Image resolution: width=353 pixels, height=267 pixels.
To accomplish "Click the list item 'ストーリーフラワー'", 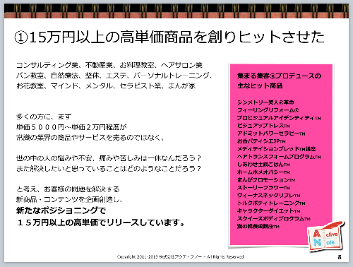I will [263, 188].
